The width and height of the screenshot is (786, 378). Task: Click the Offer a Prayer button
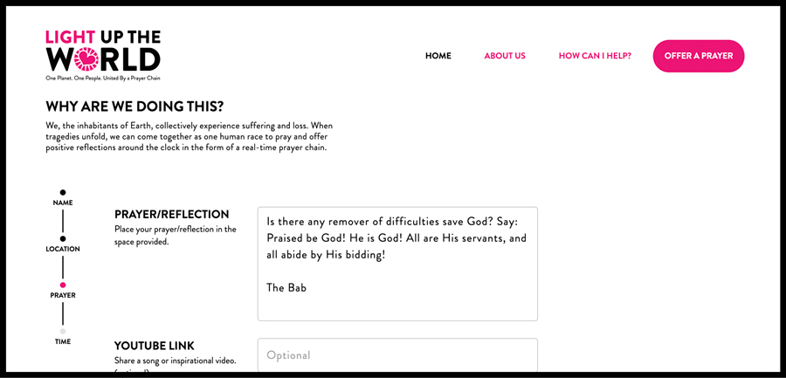click(699, 56)
